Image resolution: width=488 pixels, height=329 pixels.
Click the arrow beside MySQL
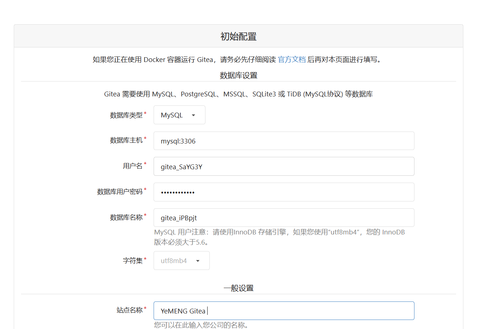tap(193, 115)
